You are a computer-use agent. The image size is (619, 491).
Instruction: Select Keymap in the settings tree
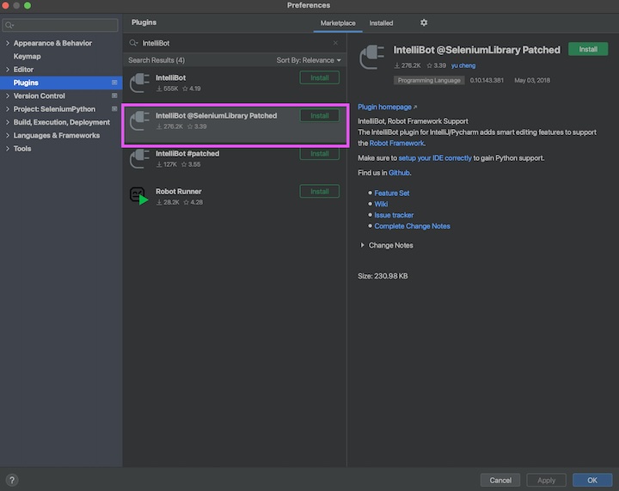click(x=27, y=57)
